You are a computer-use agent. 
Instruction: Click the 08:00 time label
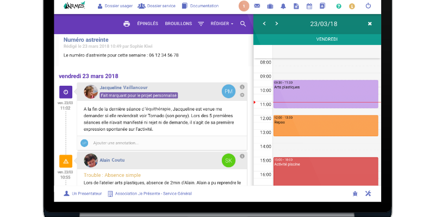(265, 62)
